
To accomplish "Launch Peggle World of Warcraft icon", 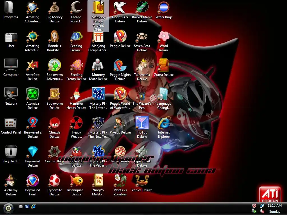I will tap(120, 94).
